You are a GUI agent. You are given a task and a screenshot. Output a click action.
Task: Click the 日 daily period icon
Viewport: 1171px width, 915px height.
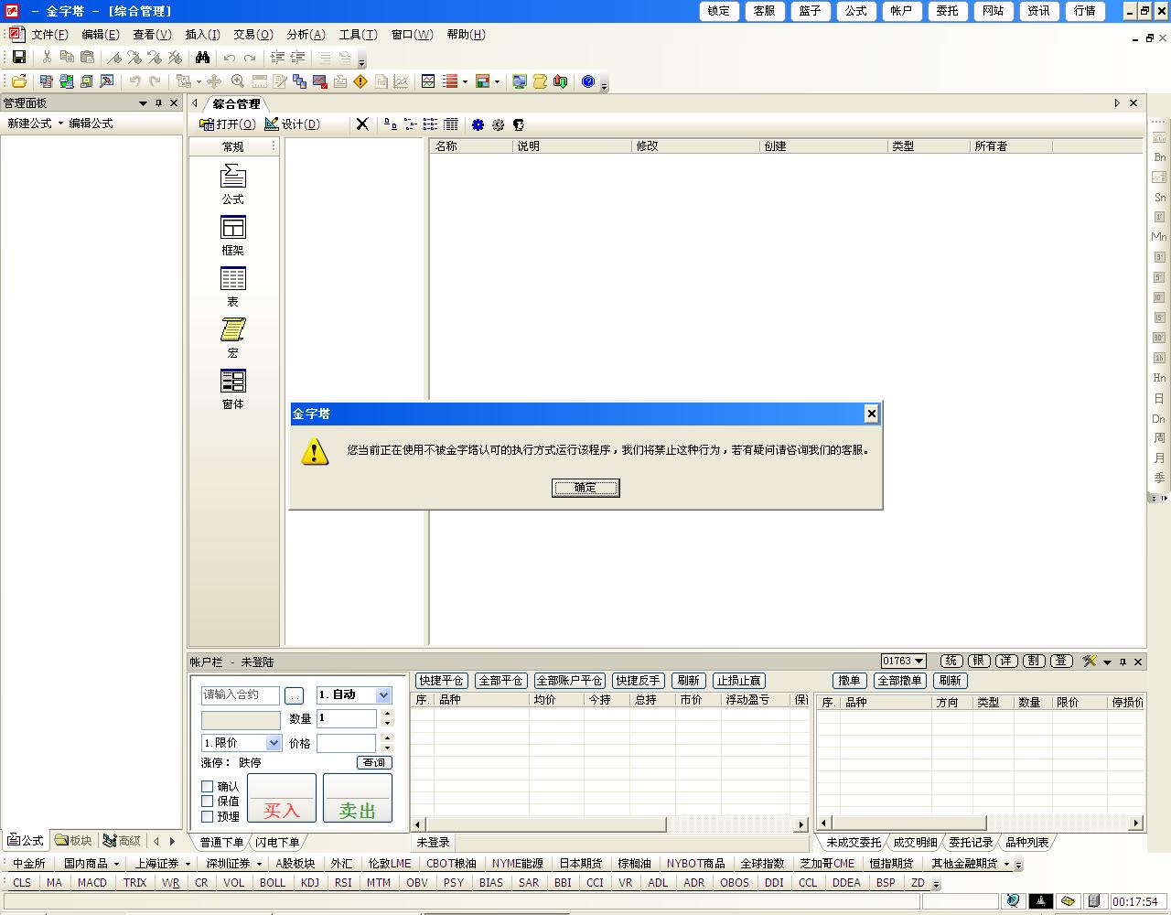tap(1159, 399)
